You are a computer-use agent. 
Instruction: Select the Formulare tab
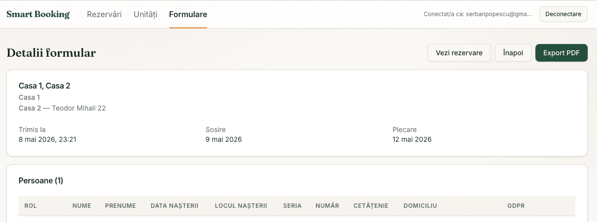coord(188,14)
